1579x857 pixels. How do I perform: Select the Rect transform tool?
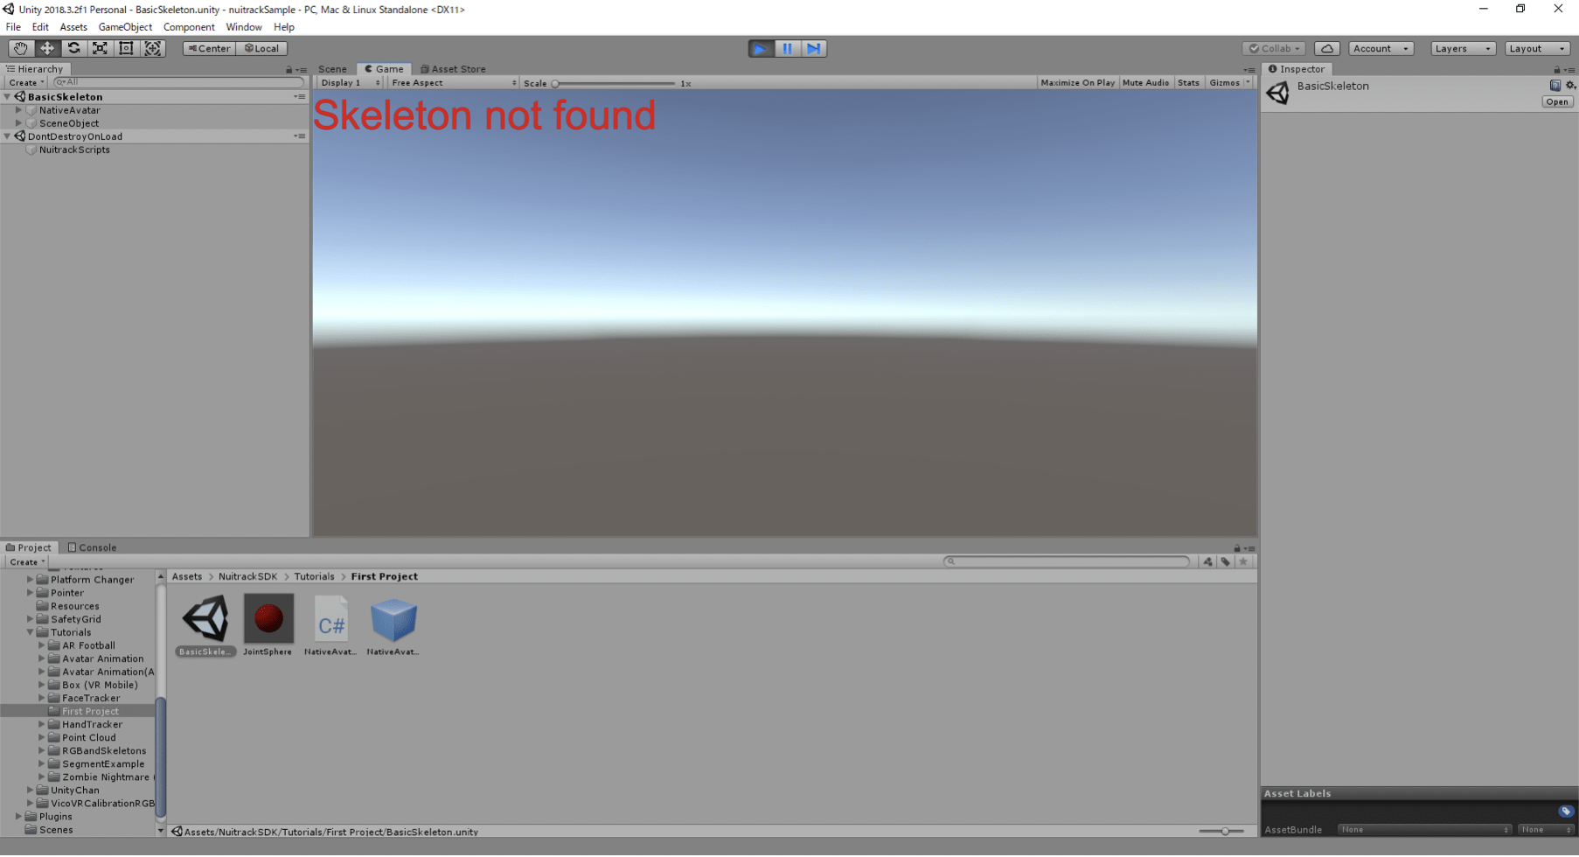coord(126,49)
